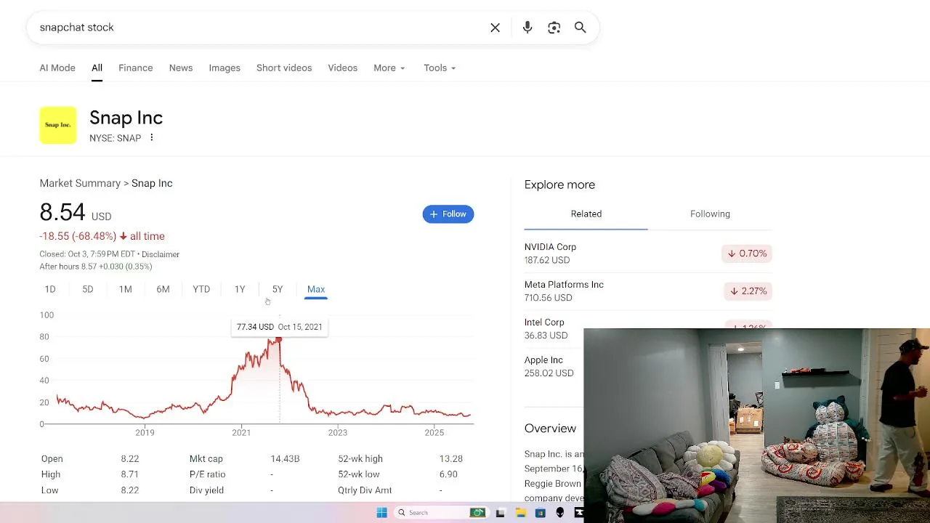Image resolution: width=930 pixels, height=523 pixels.
Task: Expand the More dropdown
Action: coord(389,68)
